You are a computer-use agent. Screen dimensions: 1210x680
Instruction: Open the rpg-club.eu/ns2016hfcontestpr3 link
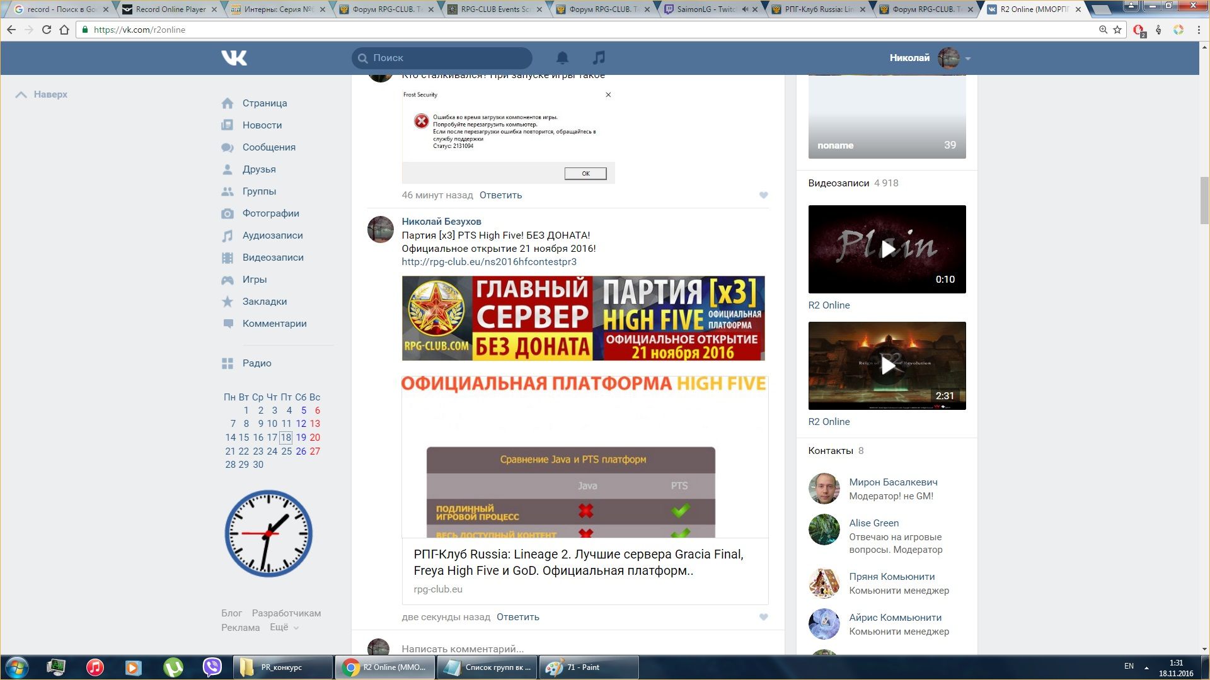[489, 262]
